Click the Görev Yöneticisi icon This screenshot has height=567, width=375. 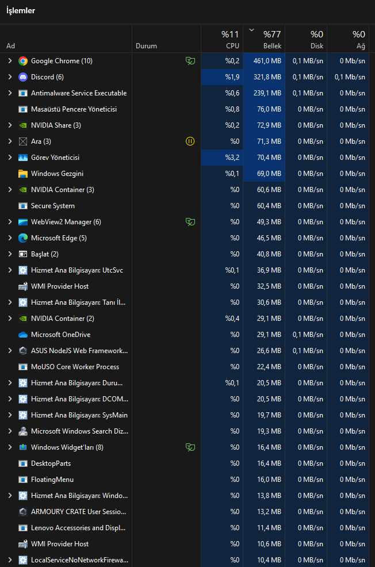(x=23, y=158)
